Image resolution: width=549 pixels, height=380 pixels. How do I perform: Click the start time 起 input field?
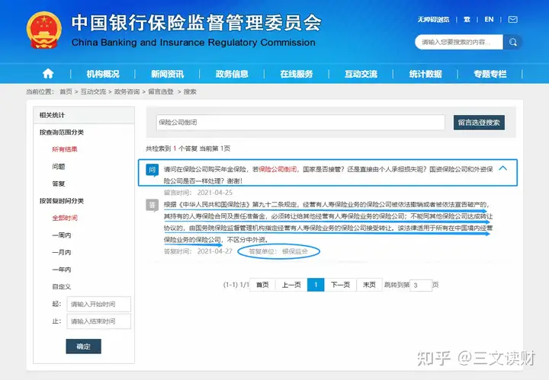point(98,304)
